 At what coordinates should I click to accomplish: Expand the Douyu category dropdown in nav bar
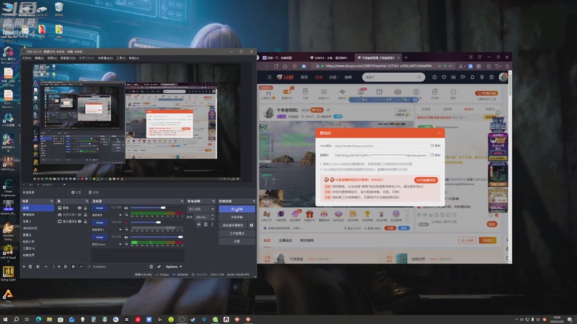coord(333,77)
